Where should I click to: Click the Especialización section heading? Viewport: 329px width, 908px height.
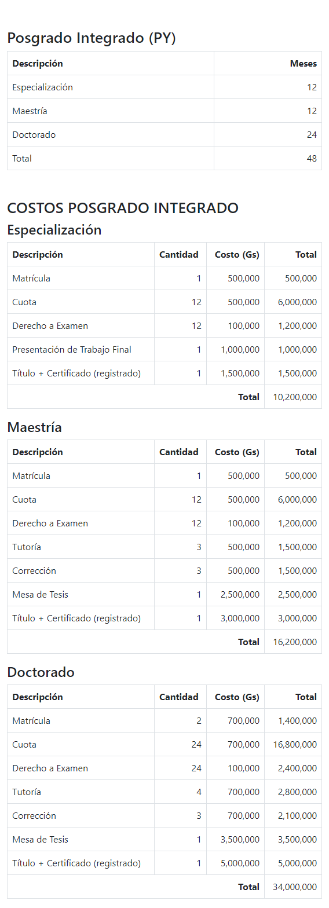coord(54,230)
